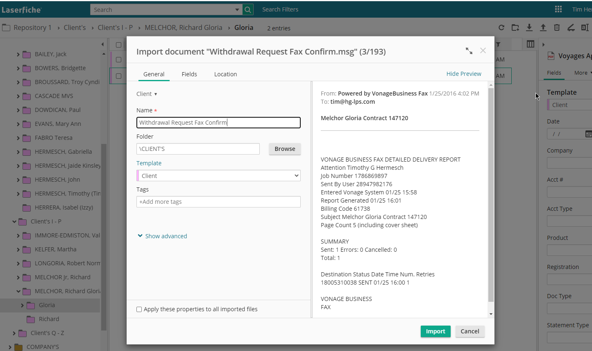The image size is (592, 351).
Task: Check the select-all checkbox in list header
Action: coord(118,45)
